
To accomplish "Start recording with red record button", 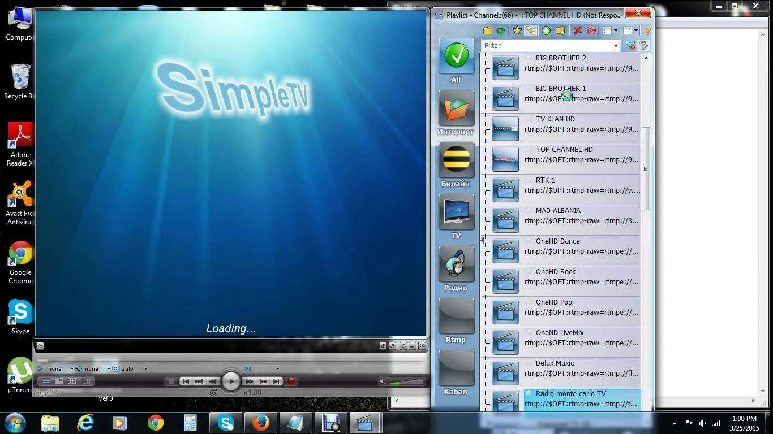I will [x=291, y=381].
